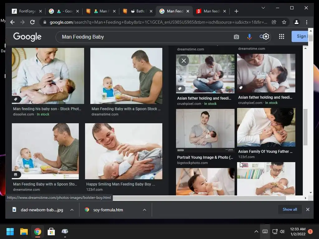319x239 pixels.
Task: Click Show all downloads
Action: coord(290,209)
